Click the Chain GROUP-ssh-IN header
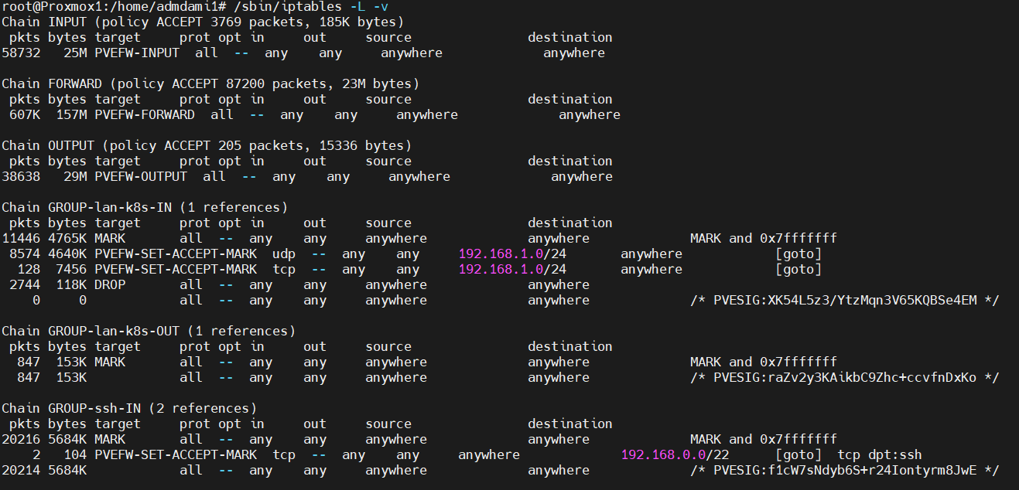The width and height of the screenshot is (1019, 490). point(129,408)
